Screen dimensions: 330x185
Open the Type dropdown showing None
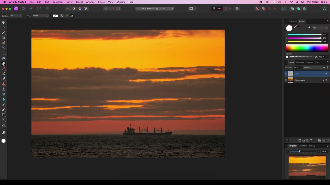point(40,16)
